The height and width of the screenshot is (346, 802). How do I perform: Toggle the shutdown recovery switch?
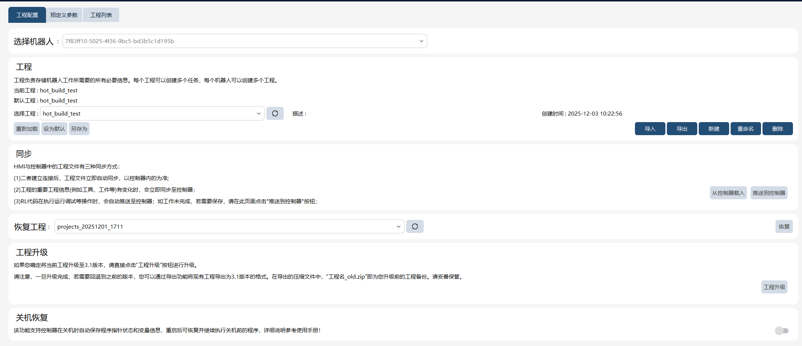(x=782, y=330)
